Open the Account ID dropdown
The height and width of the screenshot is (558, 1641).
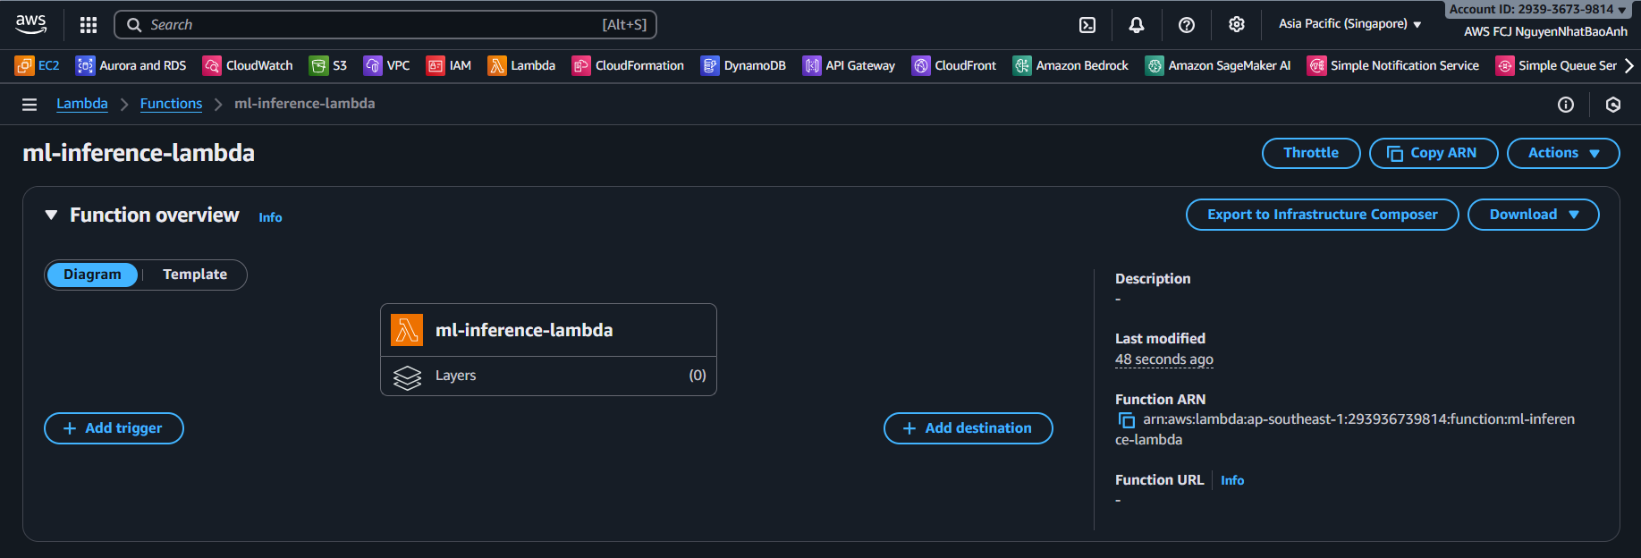pyautogui.click(x=1536, y=9)
